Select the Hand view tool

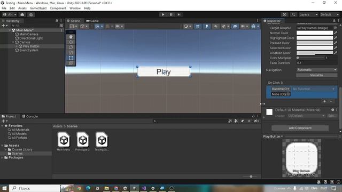(x=71, y=37)
